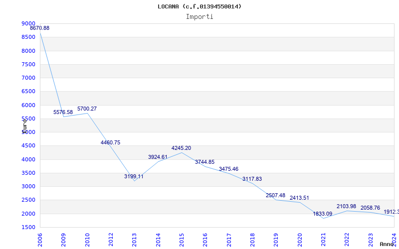Select the data label 3117.83

click(x=252, y=179)
